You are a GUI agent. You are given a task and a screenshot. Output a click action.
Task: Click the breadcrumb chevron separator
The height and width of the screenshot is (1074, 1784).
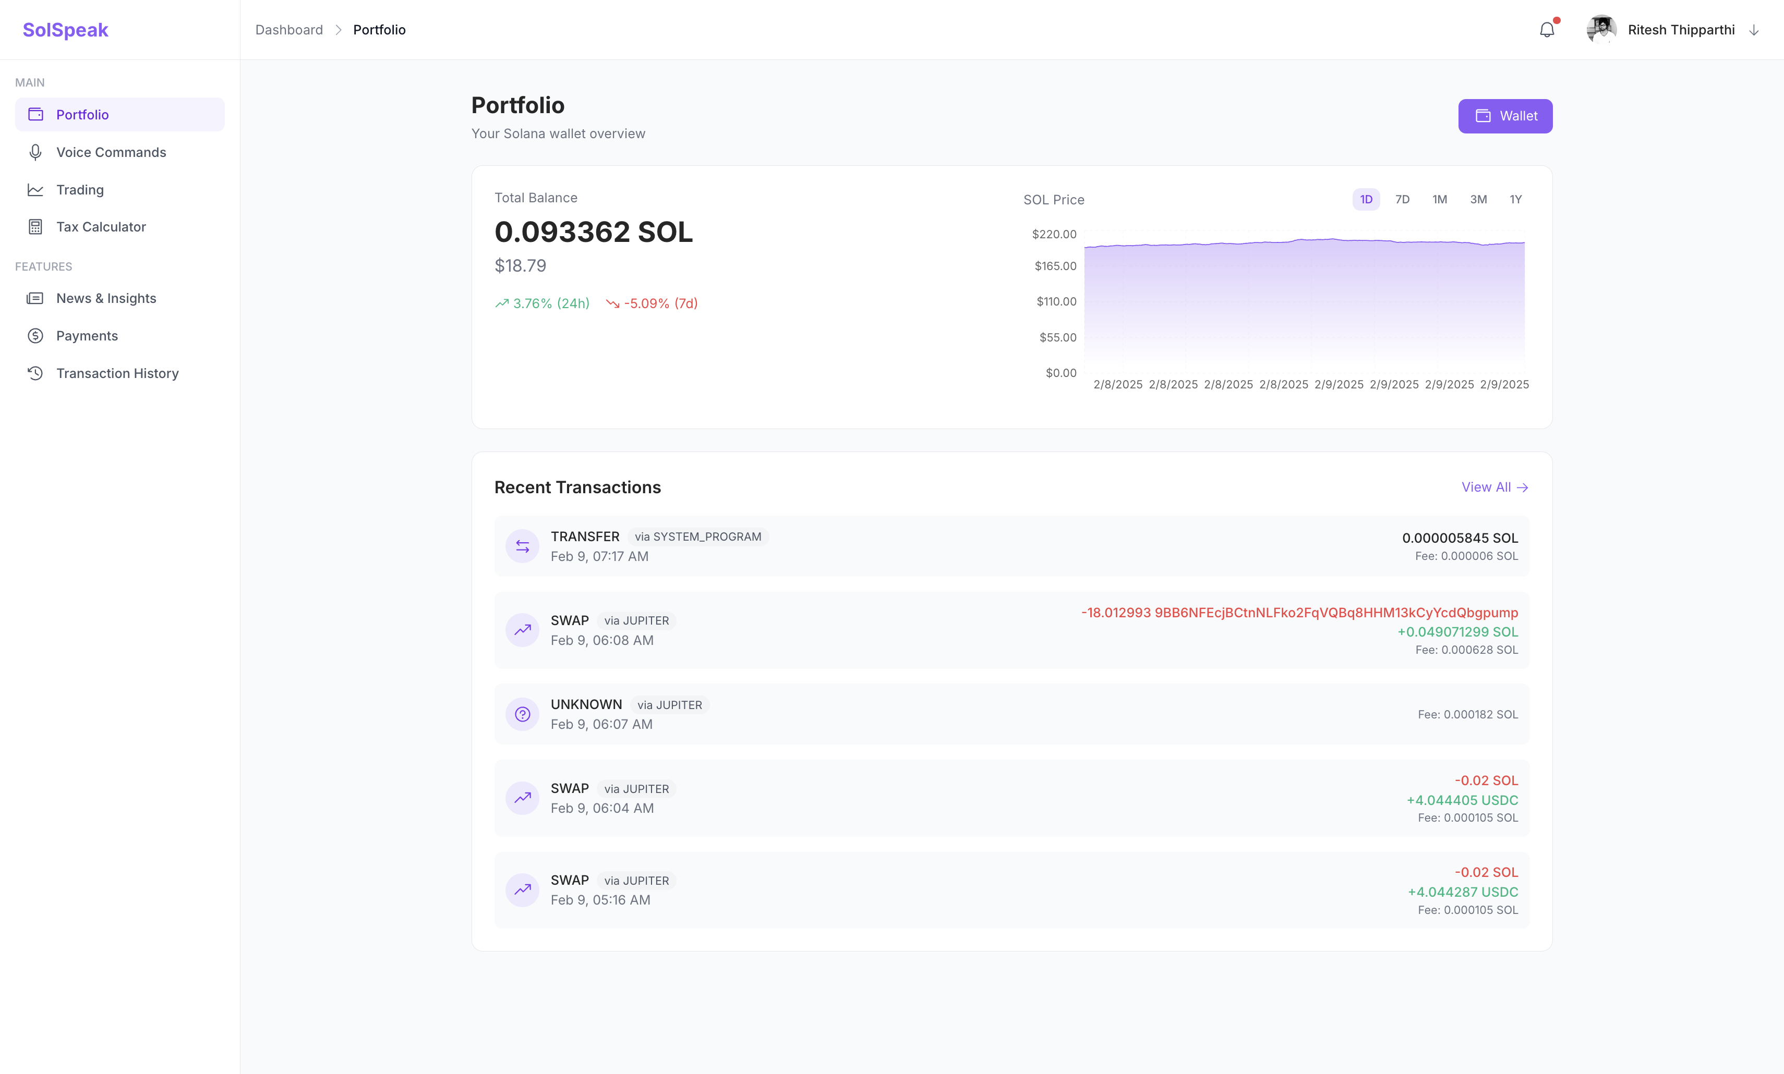click(338, 30)
